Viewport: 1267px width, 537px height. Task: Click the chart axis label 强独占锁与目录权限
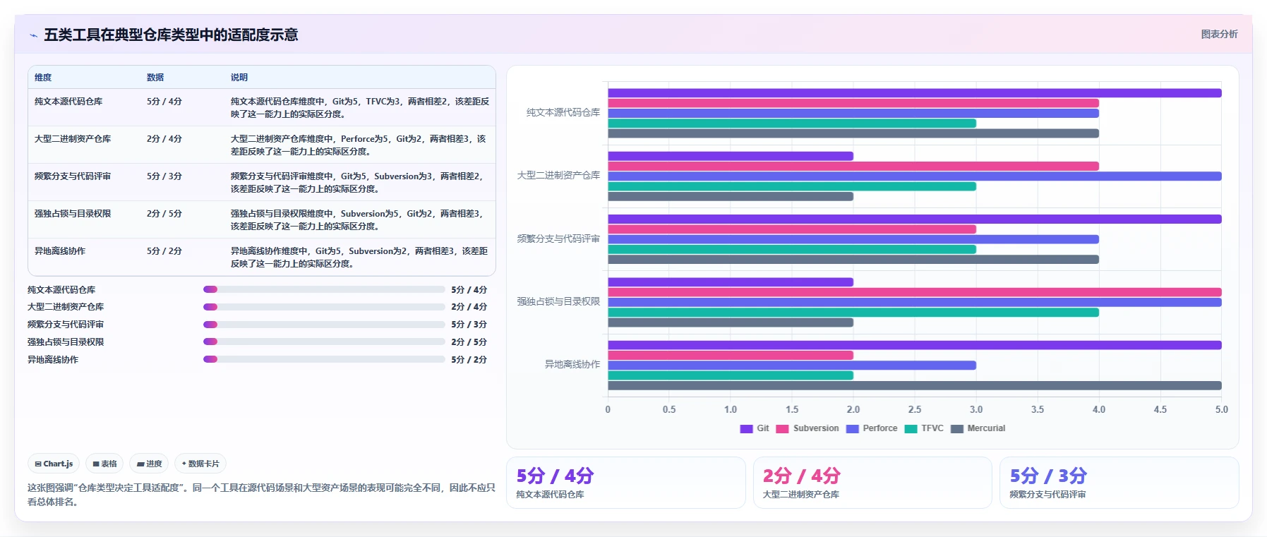(558, 301)
